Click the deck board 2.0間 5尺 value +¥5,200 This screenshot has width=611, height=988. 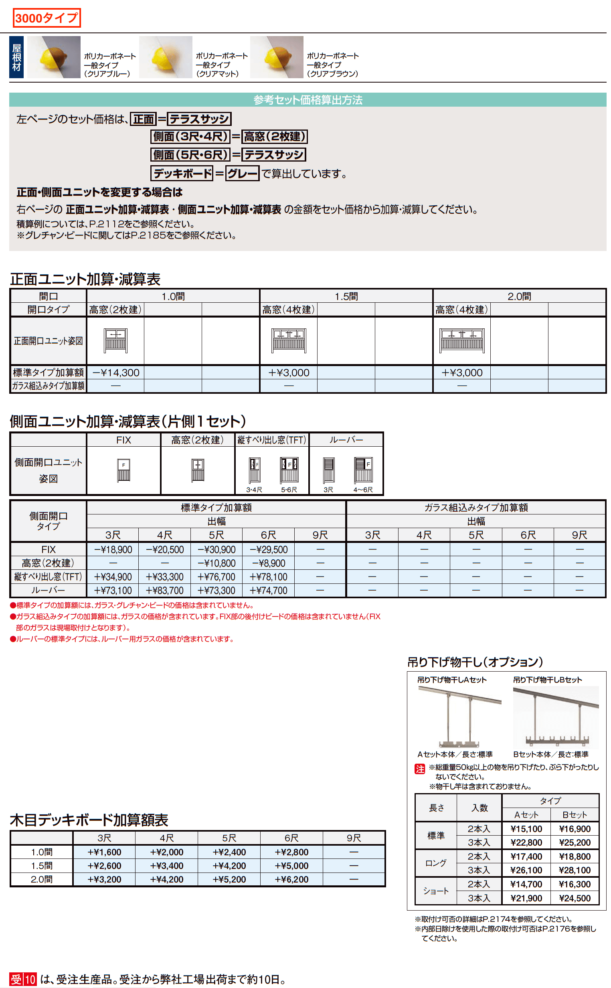coord(229,879)
